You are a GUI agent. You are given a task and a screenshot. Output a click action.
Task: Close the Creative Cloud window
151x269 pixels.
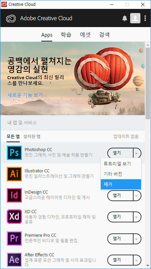point(143,4)
